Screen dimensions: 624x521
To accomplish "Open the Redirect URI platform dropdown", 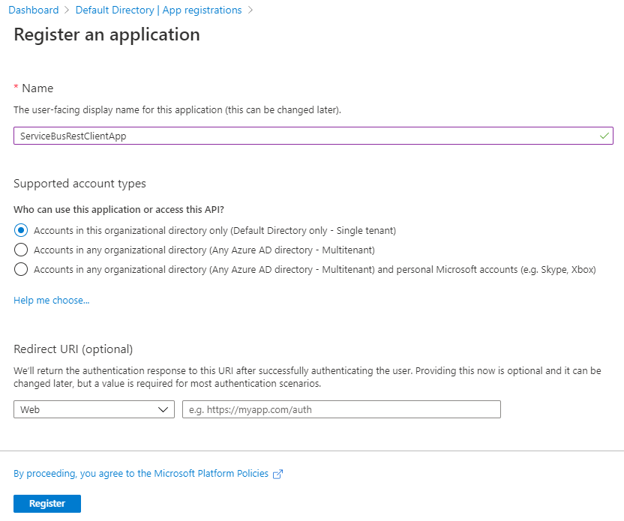I will click(x=94, y=409).
